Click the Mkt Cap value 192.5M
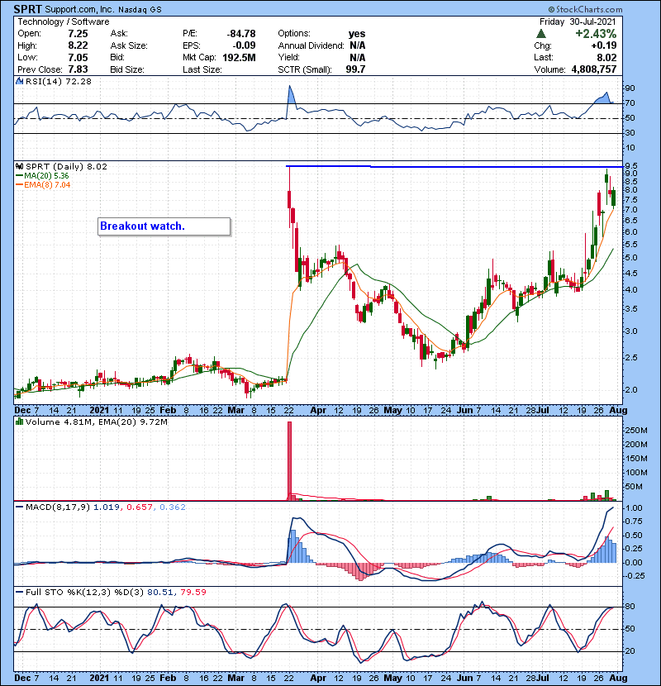The width and height of the screenshot is (661, 686). 239,57
